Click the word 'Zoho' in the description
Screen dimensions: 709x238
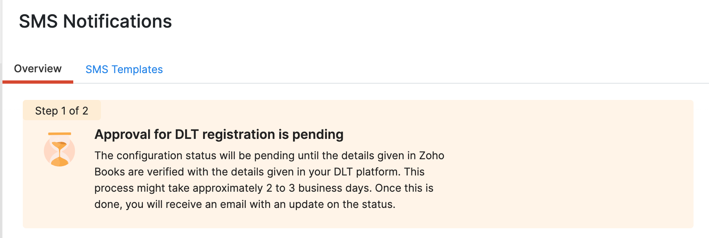click(431, 156)
